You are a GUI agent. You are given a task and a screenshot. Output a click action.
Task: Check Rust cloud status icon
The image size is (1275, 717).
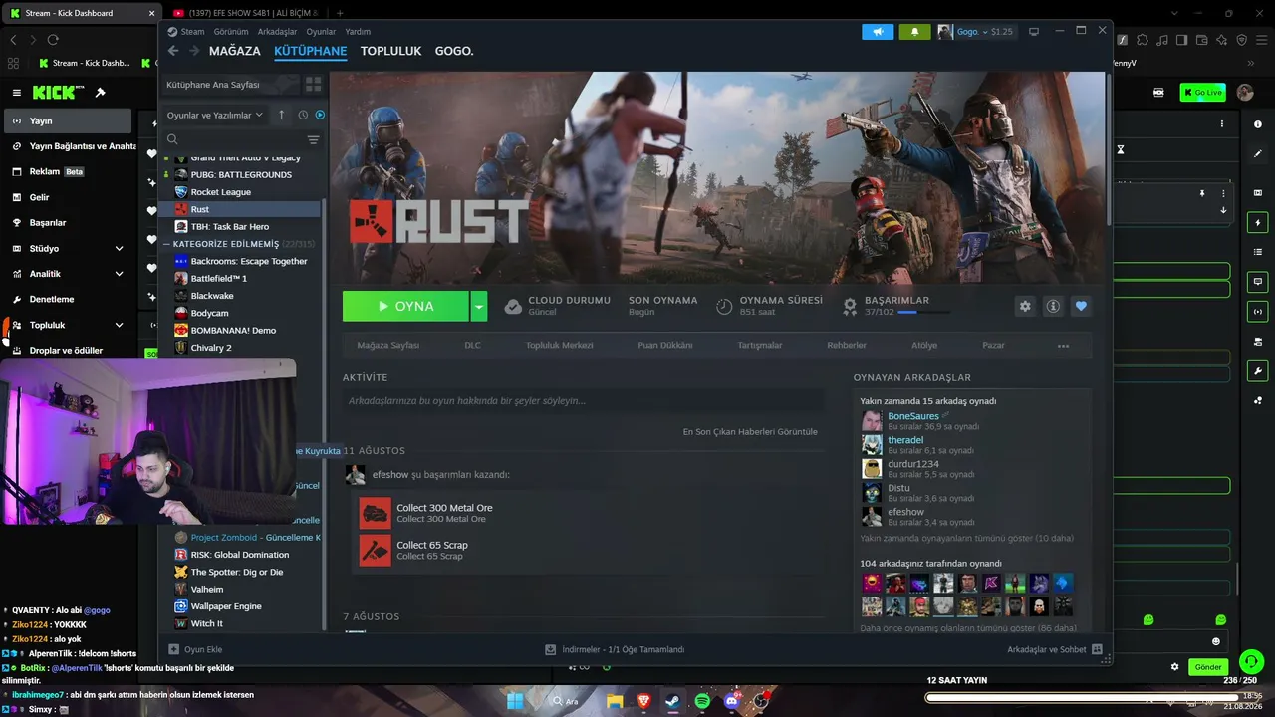[x=513, y=306]
